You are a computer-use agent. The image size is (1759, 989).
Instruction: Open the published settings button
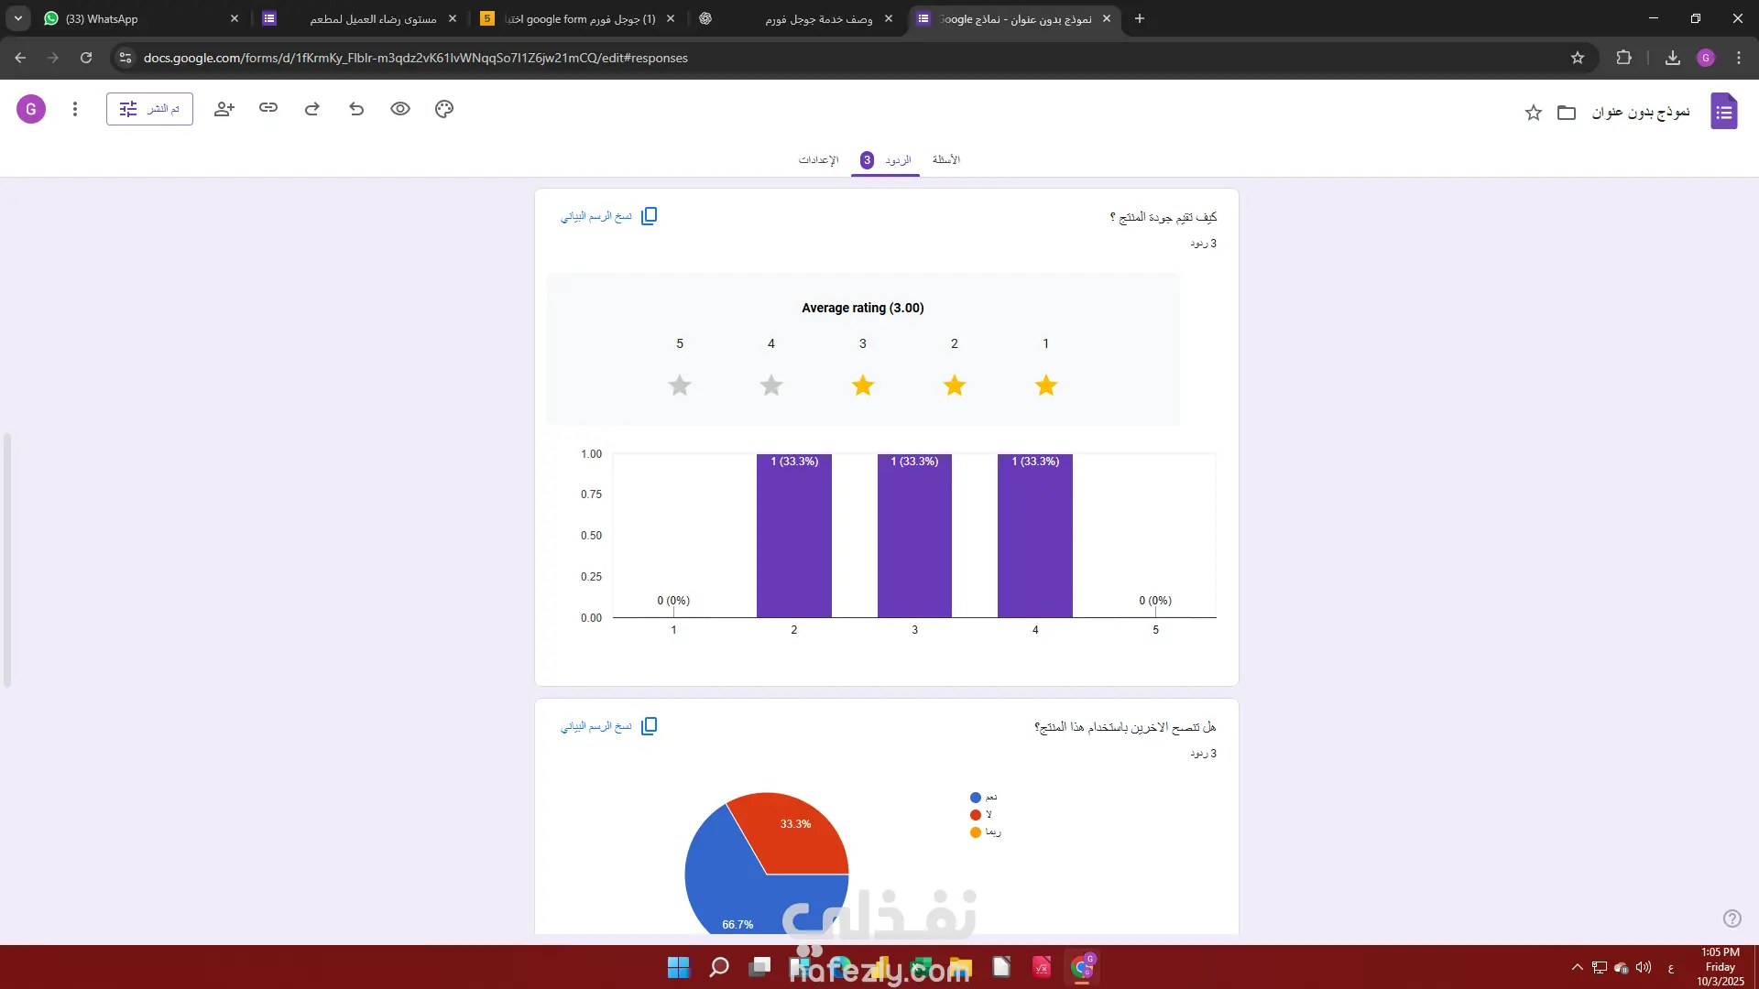[149, 109]
